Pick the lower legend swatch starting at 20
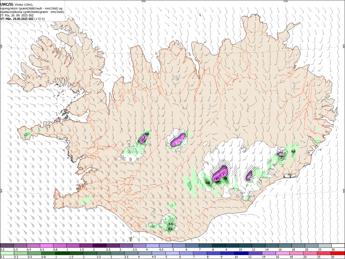Screen dimensions: 345x259 tap(310, 253)
